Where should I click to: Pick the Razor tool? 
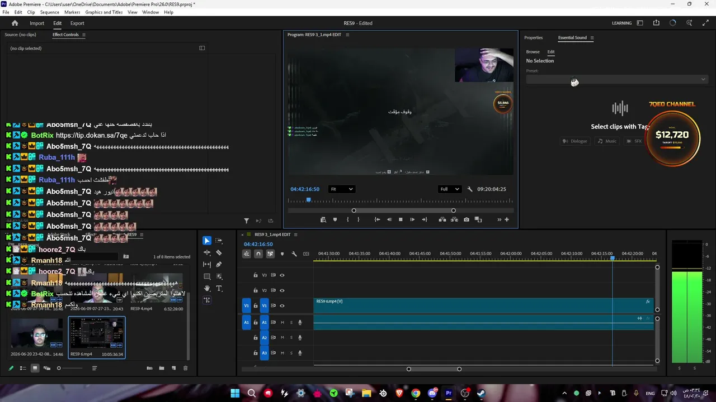[x=219, y=252]
